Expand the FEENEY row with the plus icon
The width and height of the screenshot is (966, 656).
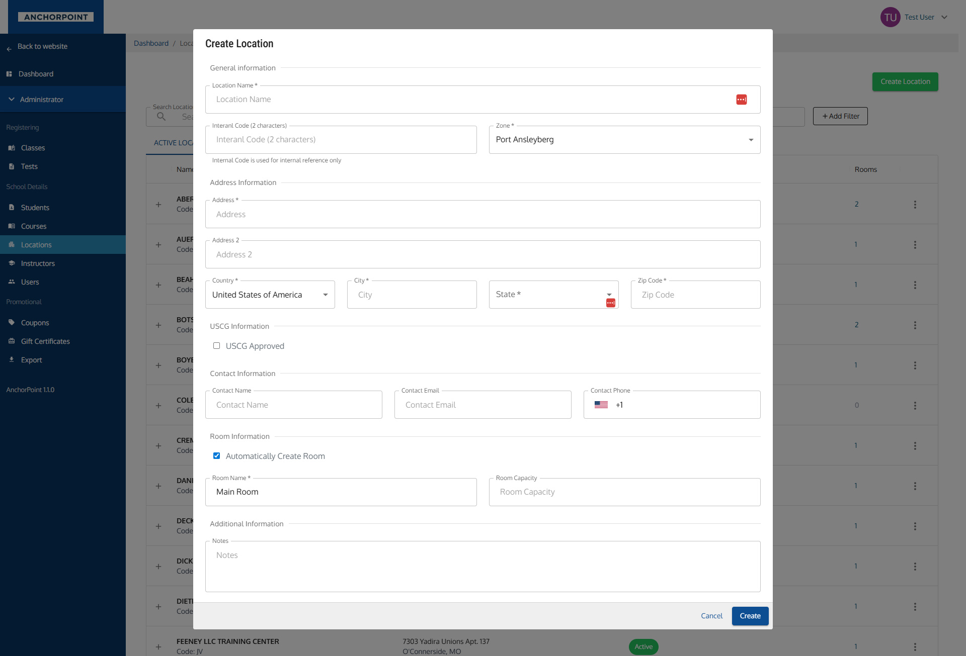pyautogui.click(x=158, y=647)
